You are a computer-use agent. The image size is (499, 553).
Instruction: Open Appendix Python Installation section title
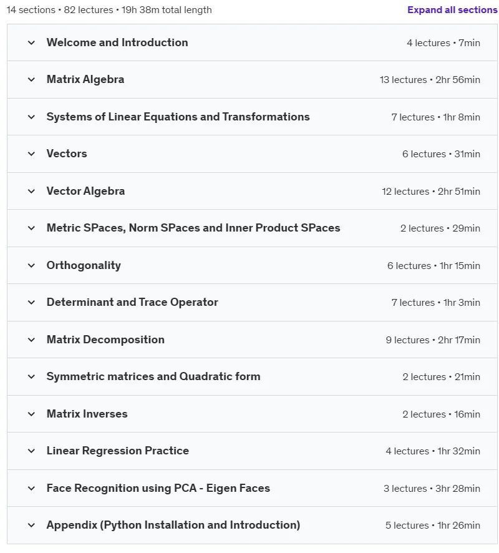pyautogui.click(x=173, y=525)
